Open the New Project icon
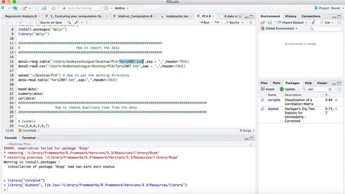Image resolution: width=345 pixels, height=194 pixels. 15,8
